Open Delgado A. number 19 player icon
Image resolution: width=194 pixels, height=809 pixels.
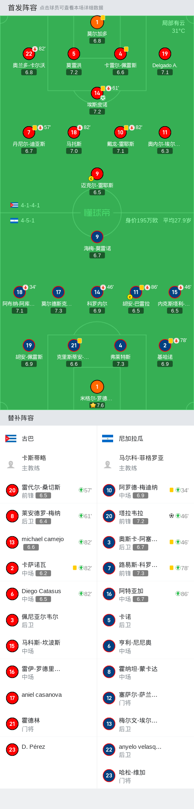tap(165, 54)
